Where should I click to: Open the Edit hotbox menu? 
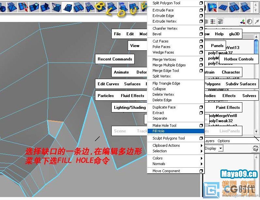(130, 34)
